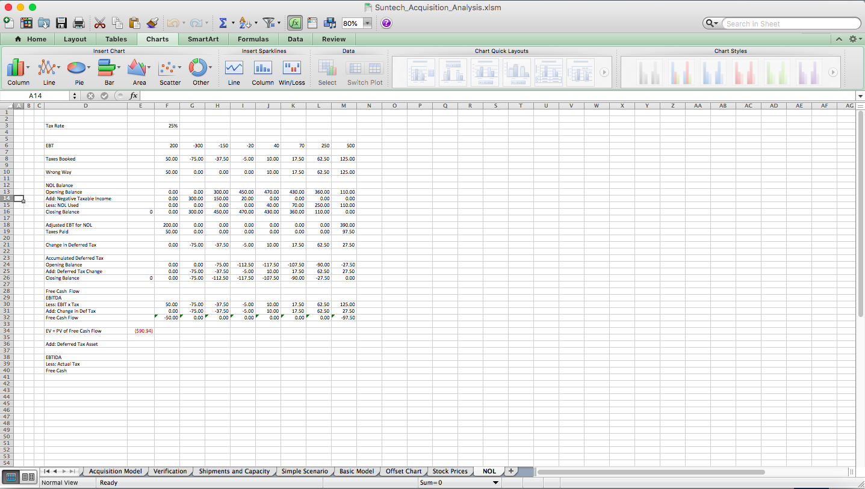The image size is (865, 489).
Task: Click inside the Search in Sheet field
Action: pos(789,23)
